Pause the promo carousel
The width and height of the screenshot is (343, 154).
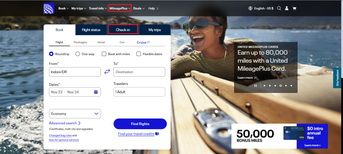[x=256, y=86]
